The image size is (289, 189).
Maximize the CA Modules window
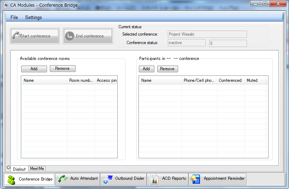(x=265, y=4)
